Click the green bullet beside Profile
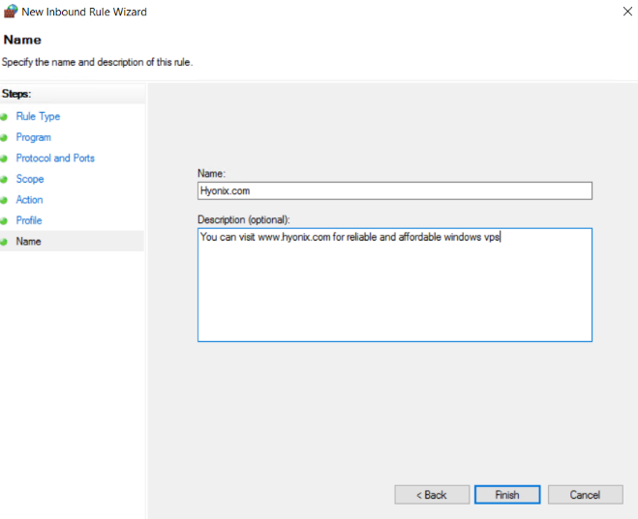 (4, 221)
